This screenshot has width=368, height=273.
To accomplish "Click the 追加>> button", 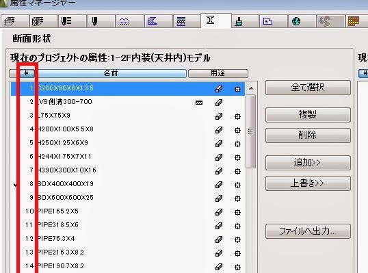I will tap(308, 162).
